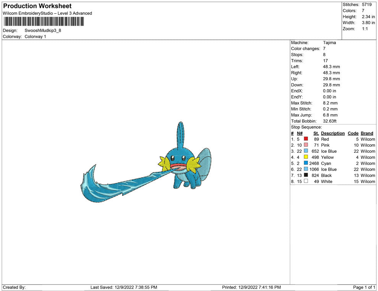Click the Cyan color swatch in stop sequence

click(x=306, y=163)
